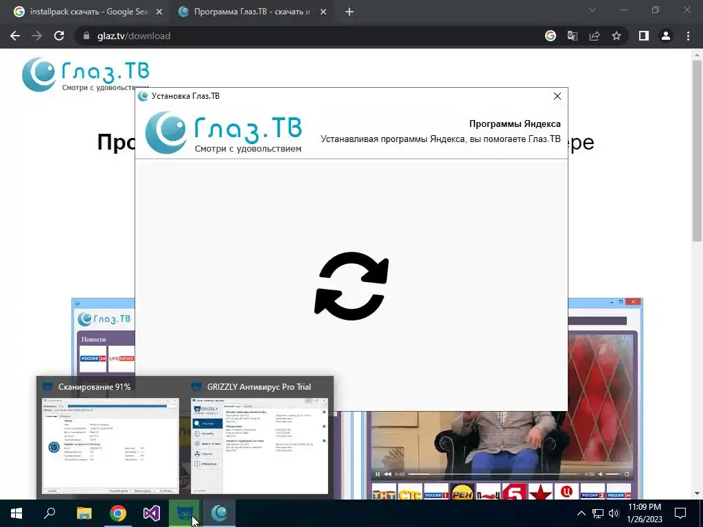
Task: Open the Chrome three-dot menu
Action: click(x=688, y=36)
